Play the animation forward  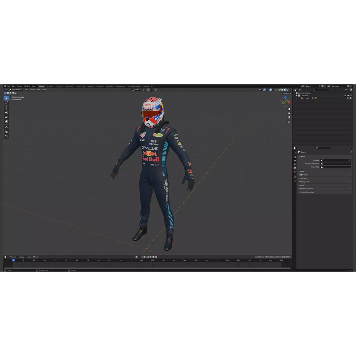pos(150,257)
